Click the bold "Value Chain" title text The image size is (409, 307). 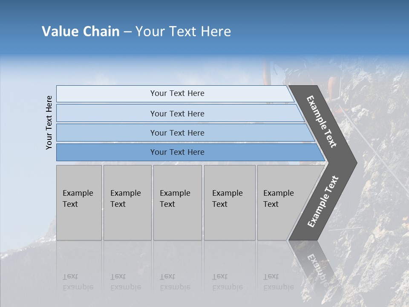click(x=81, y=32)
